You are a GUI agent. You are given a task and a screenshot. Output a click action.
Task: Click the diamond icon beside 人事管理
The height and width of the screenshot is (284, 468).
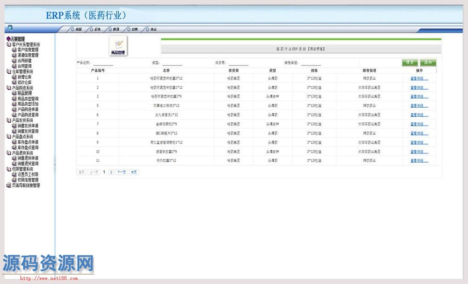8,39
